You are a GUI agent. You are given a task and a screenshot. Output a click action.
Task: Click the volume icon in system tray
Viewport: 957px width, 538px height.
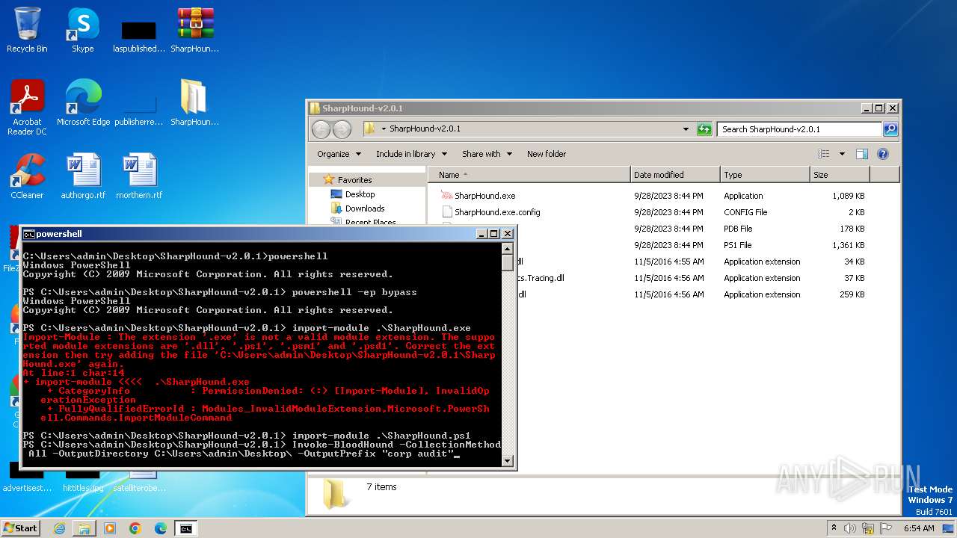849,528
